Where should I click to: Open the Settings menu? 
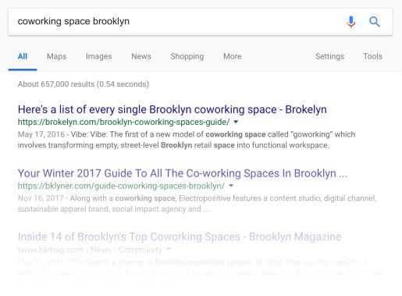click(x=329, y=56)
